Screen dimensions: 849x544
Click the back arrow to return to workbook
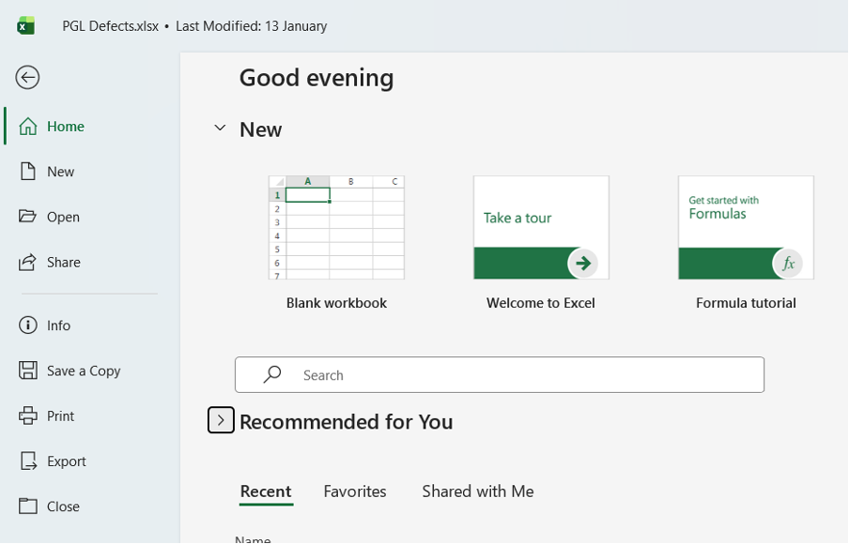click(x=26, y=78)
